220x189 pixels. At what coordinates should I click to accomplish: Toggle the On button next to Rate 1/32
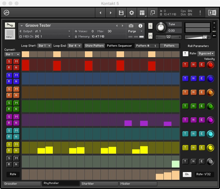point(187,174)
